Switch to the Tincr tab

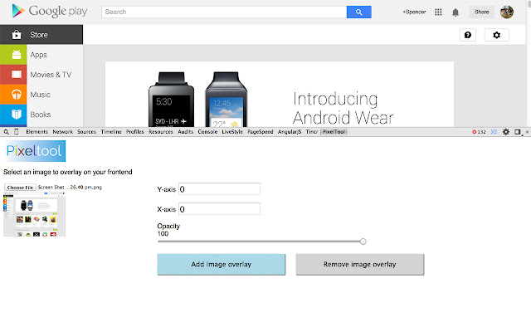[x=312, y=132]
